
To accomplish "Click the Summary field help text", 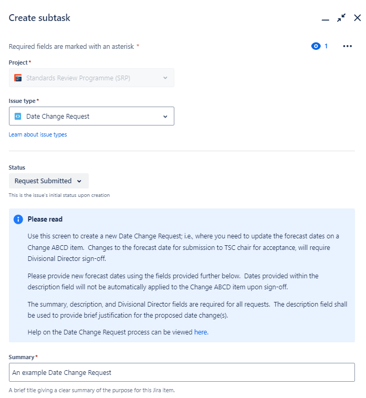I will click(91, 390).
